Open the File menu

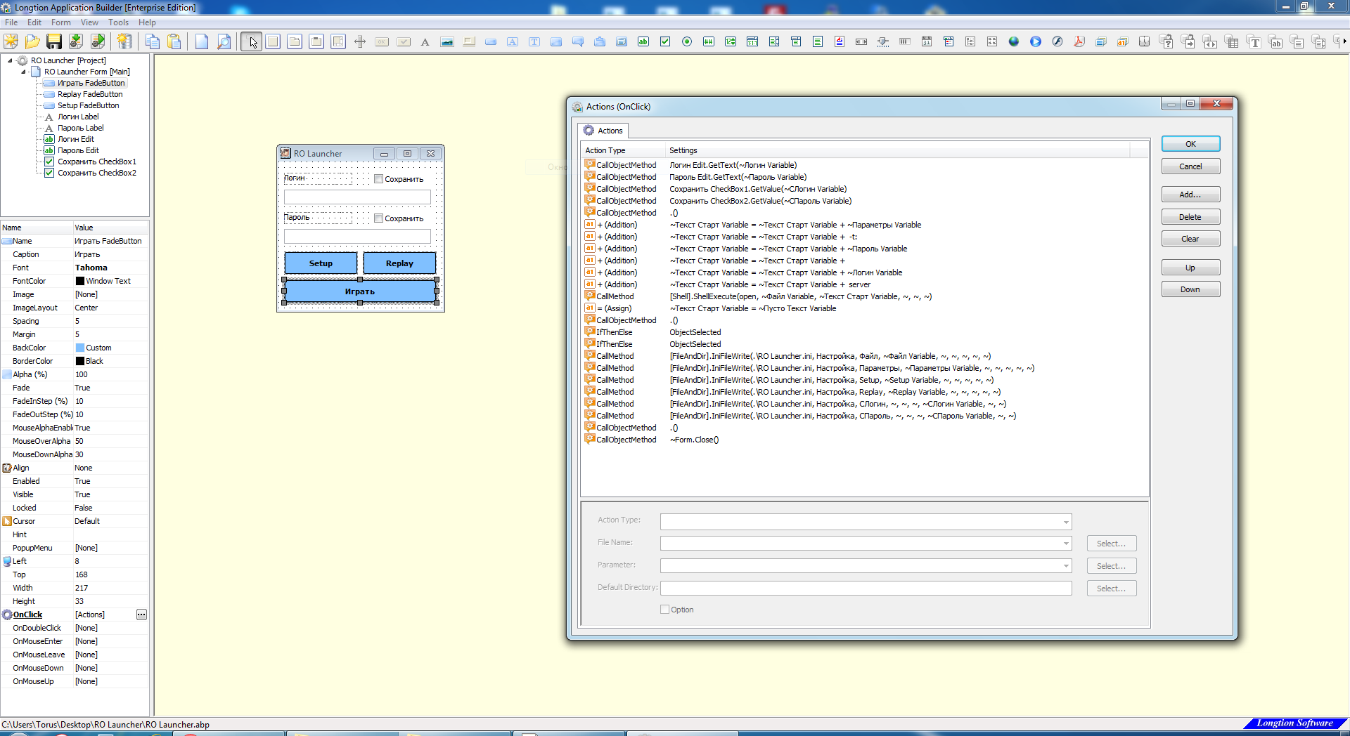[x=11, y=22]
